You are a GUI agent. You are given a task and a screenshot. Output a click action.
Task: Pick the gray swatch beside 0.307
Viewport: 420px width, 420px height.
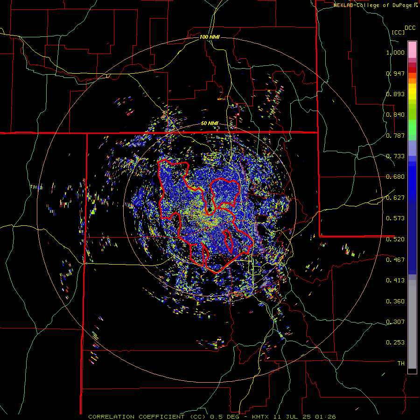point(412,324)
